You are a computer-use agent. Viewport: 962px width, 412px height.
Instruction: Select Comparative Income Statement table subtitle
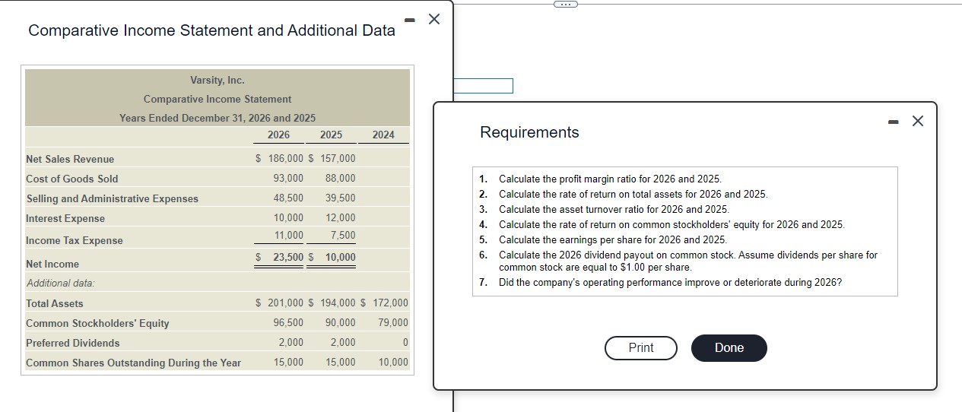coord(217,99)
